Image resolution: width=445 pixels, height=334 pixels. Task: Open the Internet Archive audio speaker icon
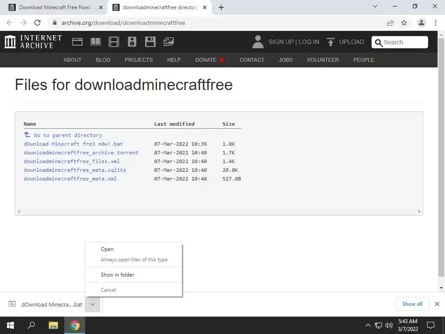click(132, 42)
